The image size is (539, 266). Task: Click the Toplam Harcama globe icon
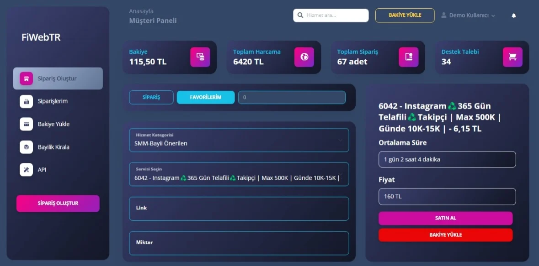point(304,57)
